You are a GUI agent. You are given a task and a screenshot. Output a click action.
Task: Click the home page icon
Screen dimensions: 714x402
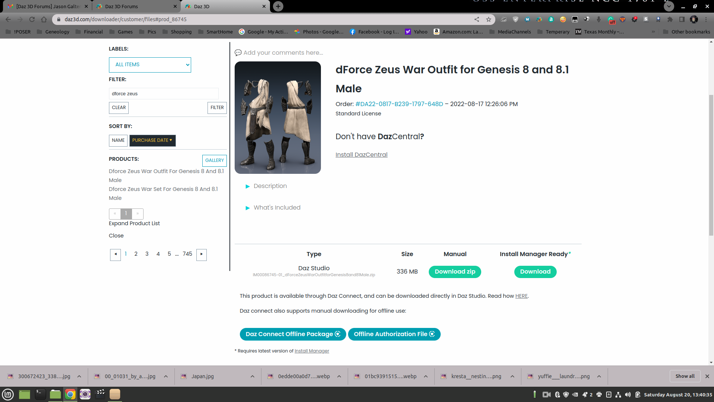tap(44, 19)
